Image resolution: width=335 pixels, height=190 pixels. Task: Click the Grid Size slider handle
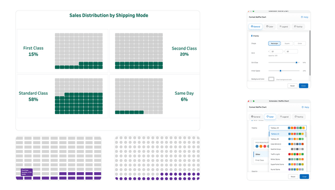296,62
